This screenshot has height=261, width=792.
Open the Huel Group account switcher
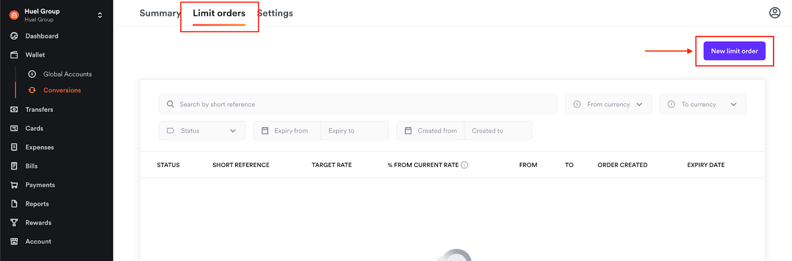point(99,15)
